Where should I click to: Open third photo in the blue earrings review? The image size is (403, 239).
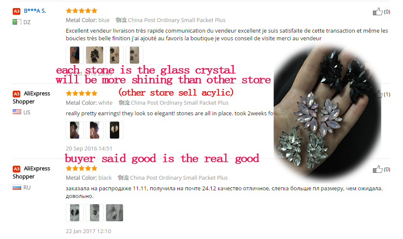pyautogui.click(x=115, y=55)
